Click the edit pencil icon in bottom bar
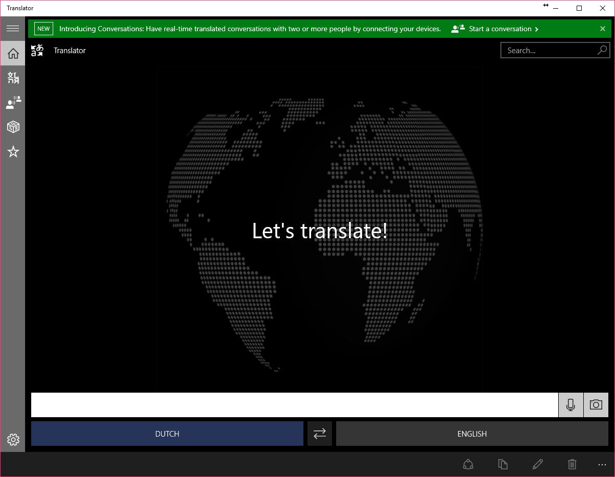615x477 pixels. coord(537,464)
